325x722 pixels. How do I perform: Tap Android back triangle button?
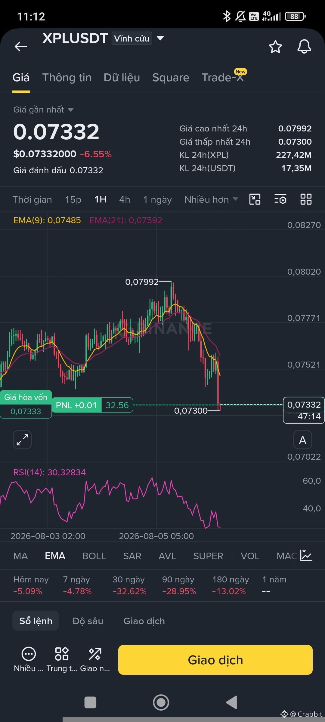[231, 702]
